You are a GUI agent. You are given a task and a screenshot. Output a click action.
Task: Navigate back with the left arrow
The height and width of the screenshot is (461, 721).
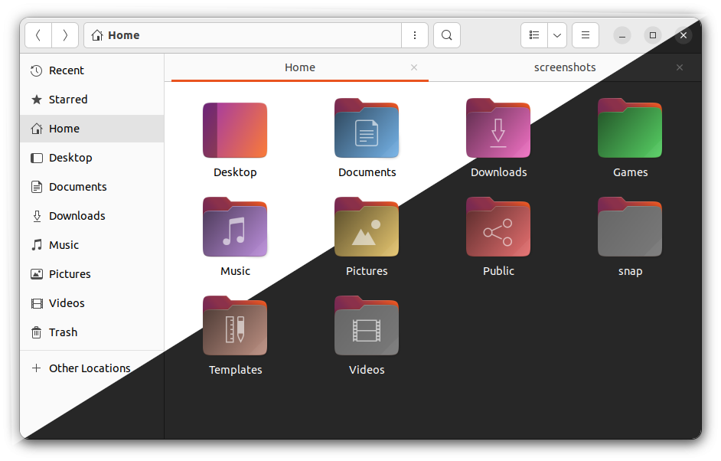click(38, 35)
